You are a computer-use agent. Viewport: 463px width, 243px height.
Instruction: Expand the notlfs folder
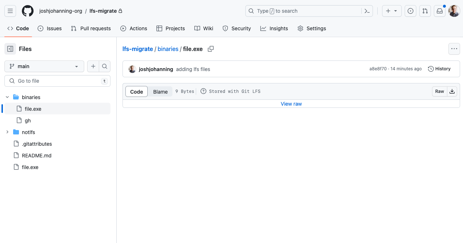(7, 132)
